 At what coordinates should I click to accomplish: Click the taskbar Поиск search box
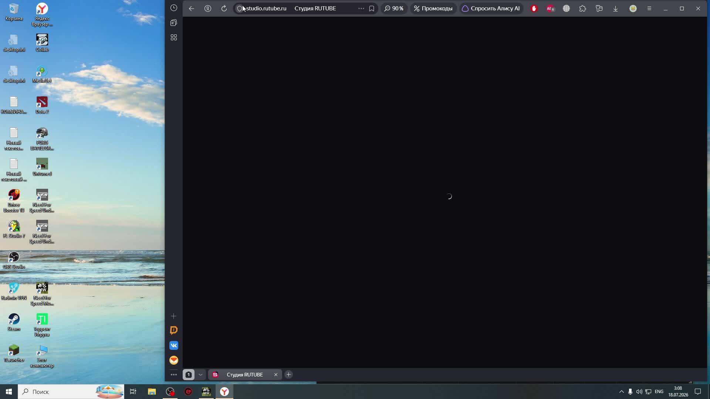[71, 392]
